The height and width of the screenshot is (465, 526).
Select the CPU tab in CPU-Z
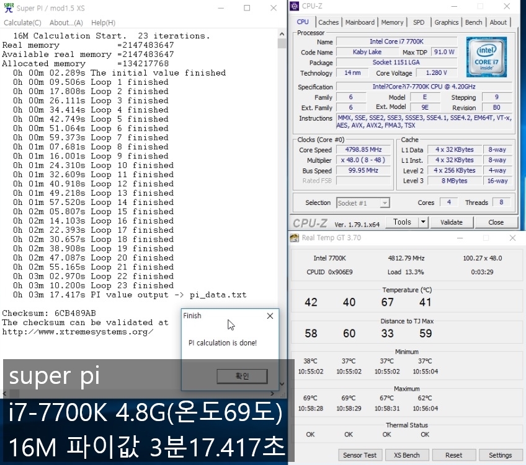click(x=303, y=22)
